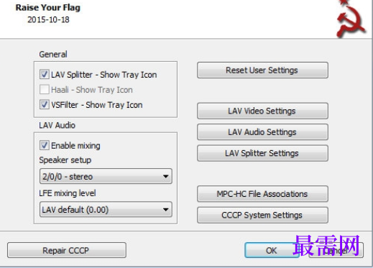The width and height of the screenshot is (373, 268).
Task: Click the Cancel button
Action: point(336,250)
